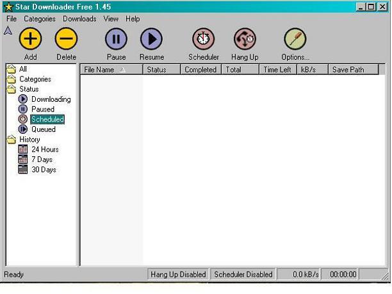Screen dimensions: 392x294
Task: Open the Categories menu
Action: pyautogui.click(x=40, y=19)
